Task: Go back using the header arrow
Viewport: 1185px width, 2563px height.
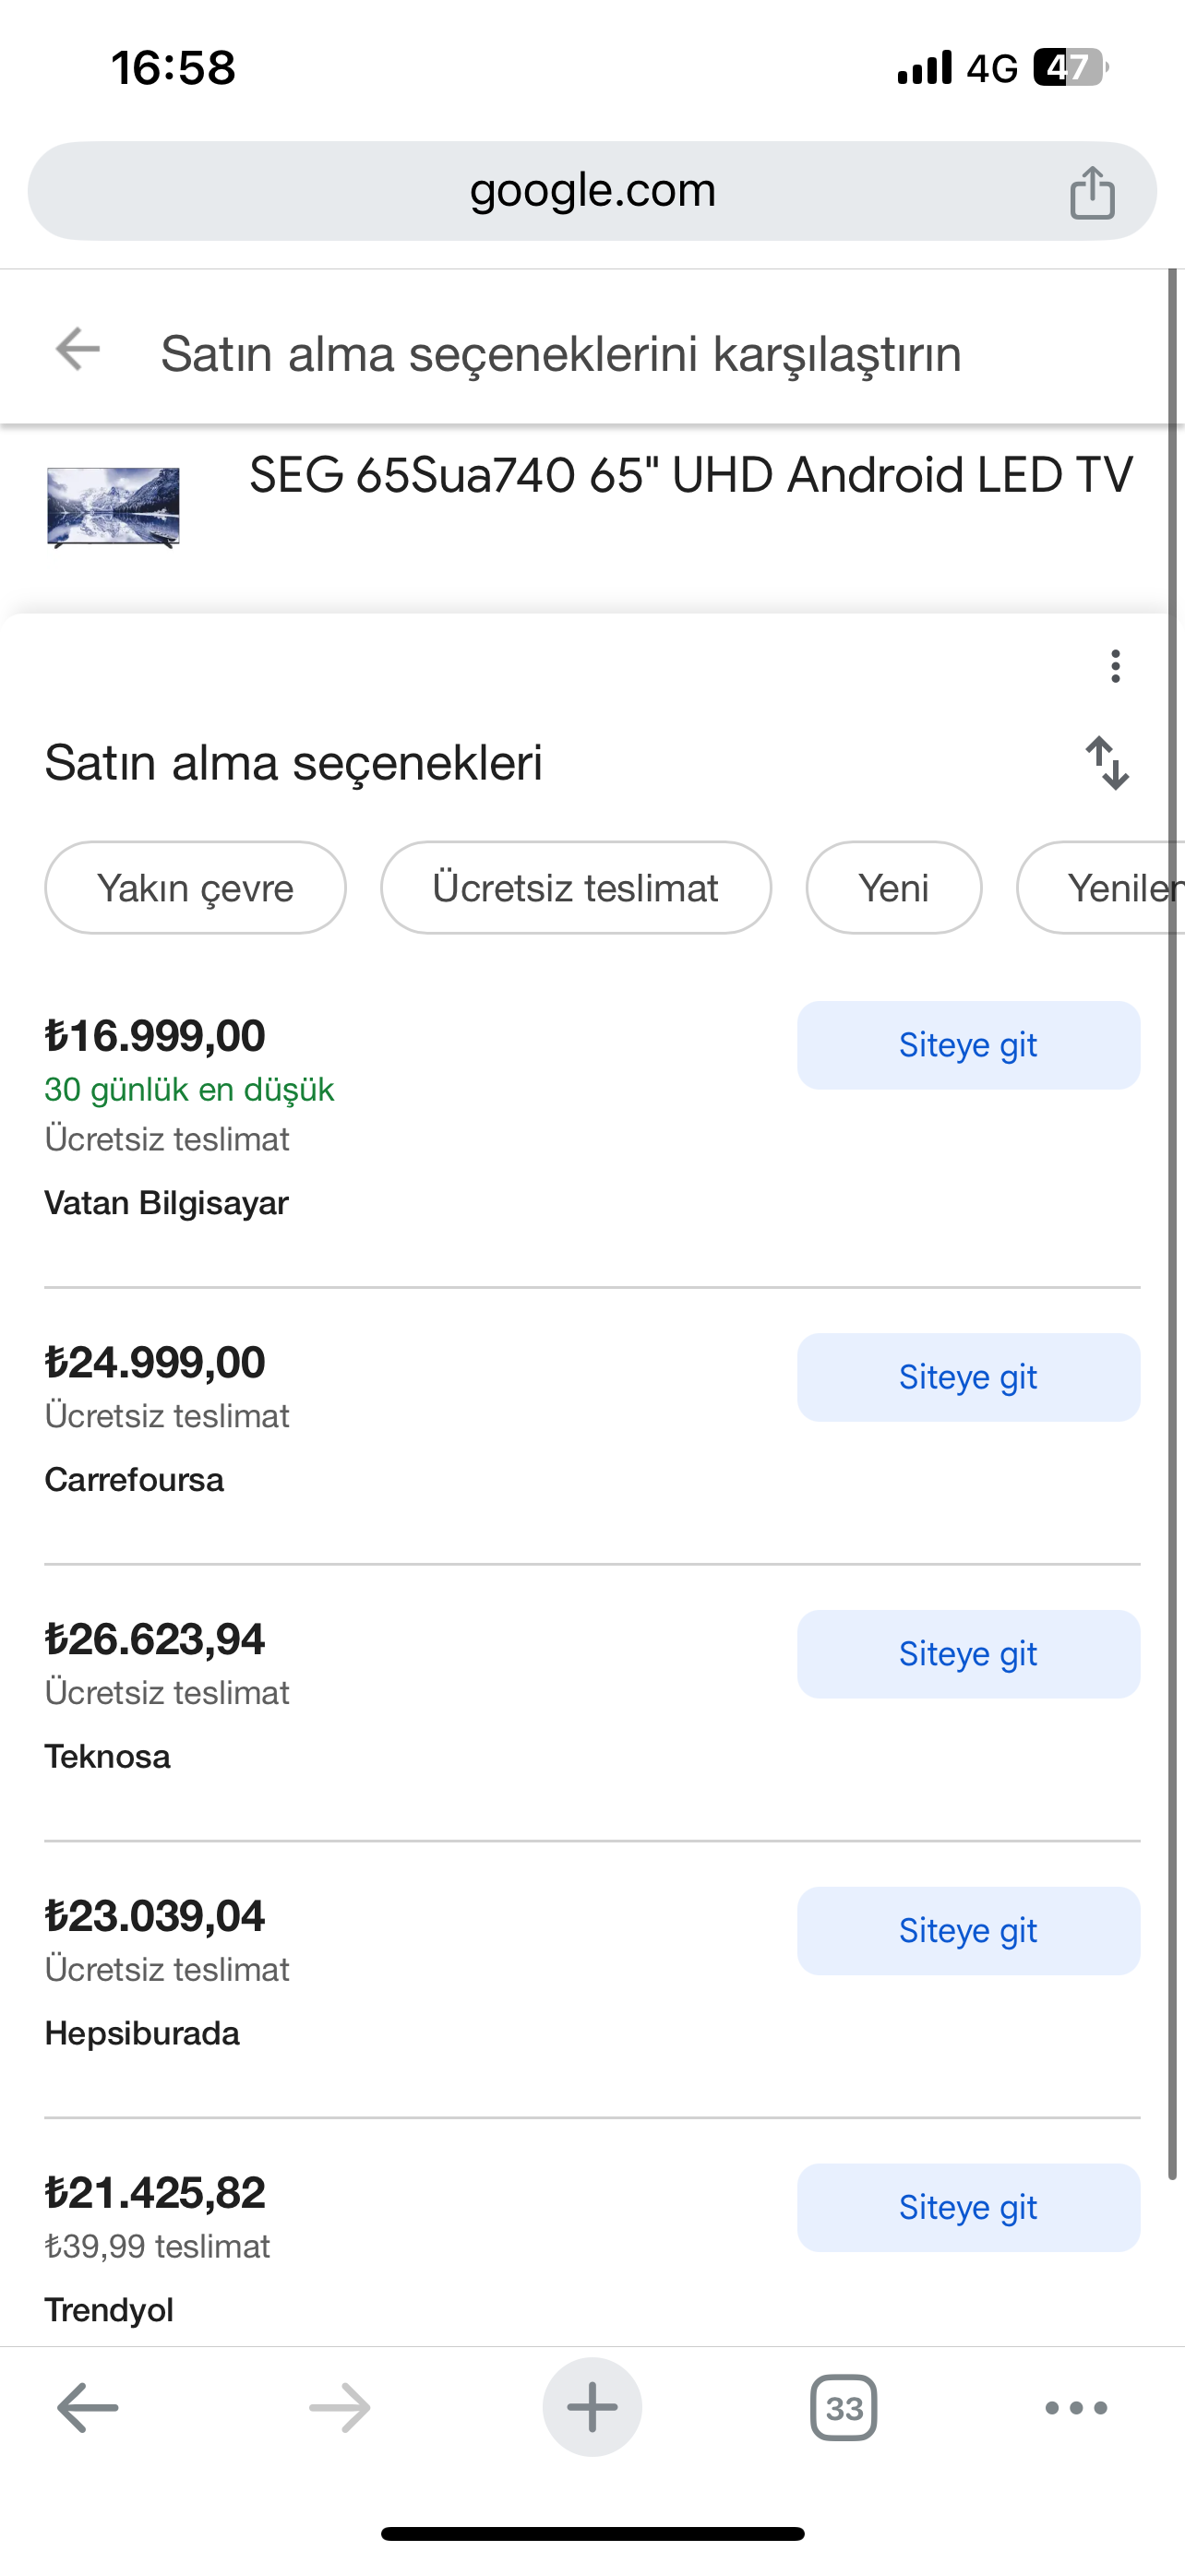Action: tap(78, 351)
